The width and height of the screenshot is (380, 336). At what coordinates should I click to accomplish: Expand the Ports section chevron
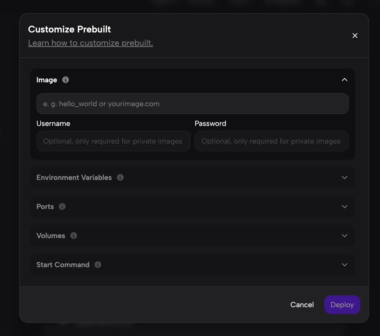[x=345, y=206]
